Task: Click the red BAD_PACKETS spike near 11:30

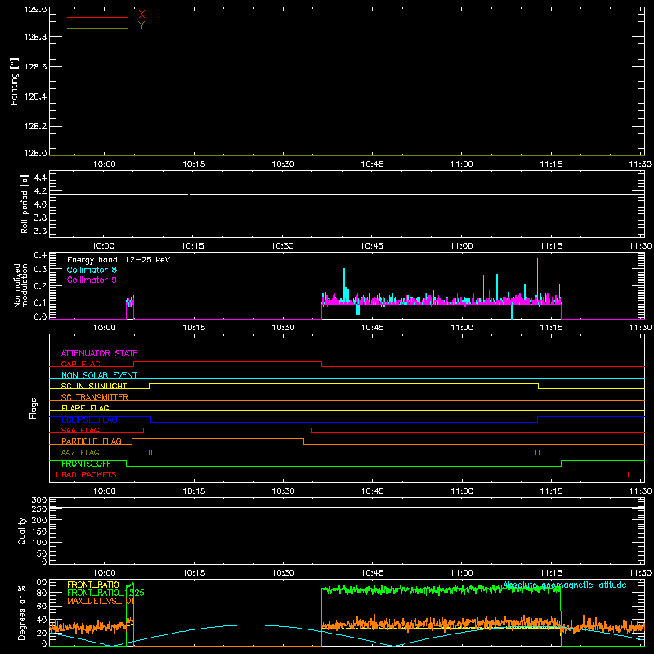Action: 629,474
